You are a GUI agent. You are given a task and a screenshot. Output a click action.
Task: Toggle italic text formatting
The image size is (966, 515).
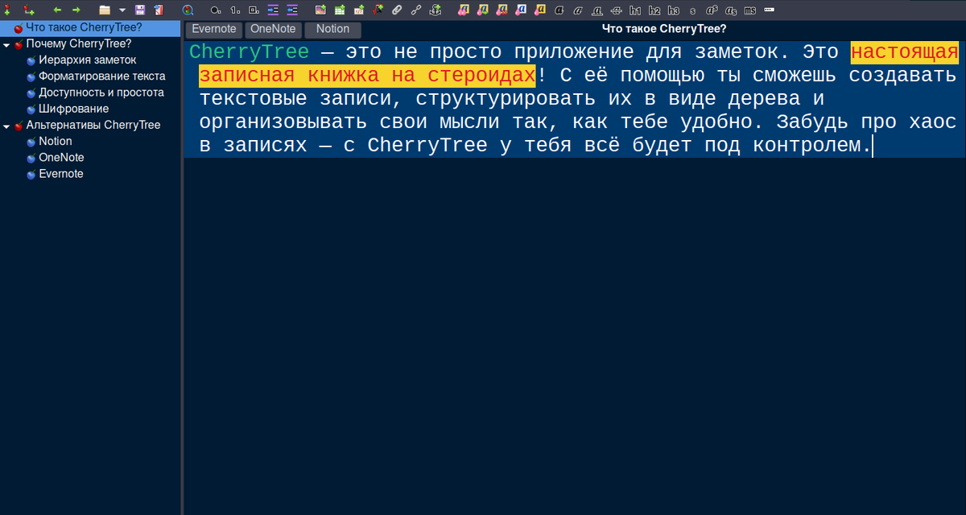(577, 10)
